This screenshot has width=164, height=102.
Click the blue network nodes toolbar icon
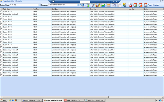pos(82,5)
